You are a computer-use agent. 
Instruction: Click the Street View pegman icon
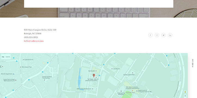pyautogui.click(x=185, y=92)
